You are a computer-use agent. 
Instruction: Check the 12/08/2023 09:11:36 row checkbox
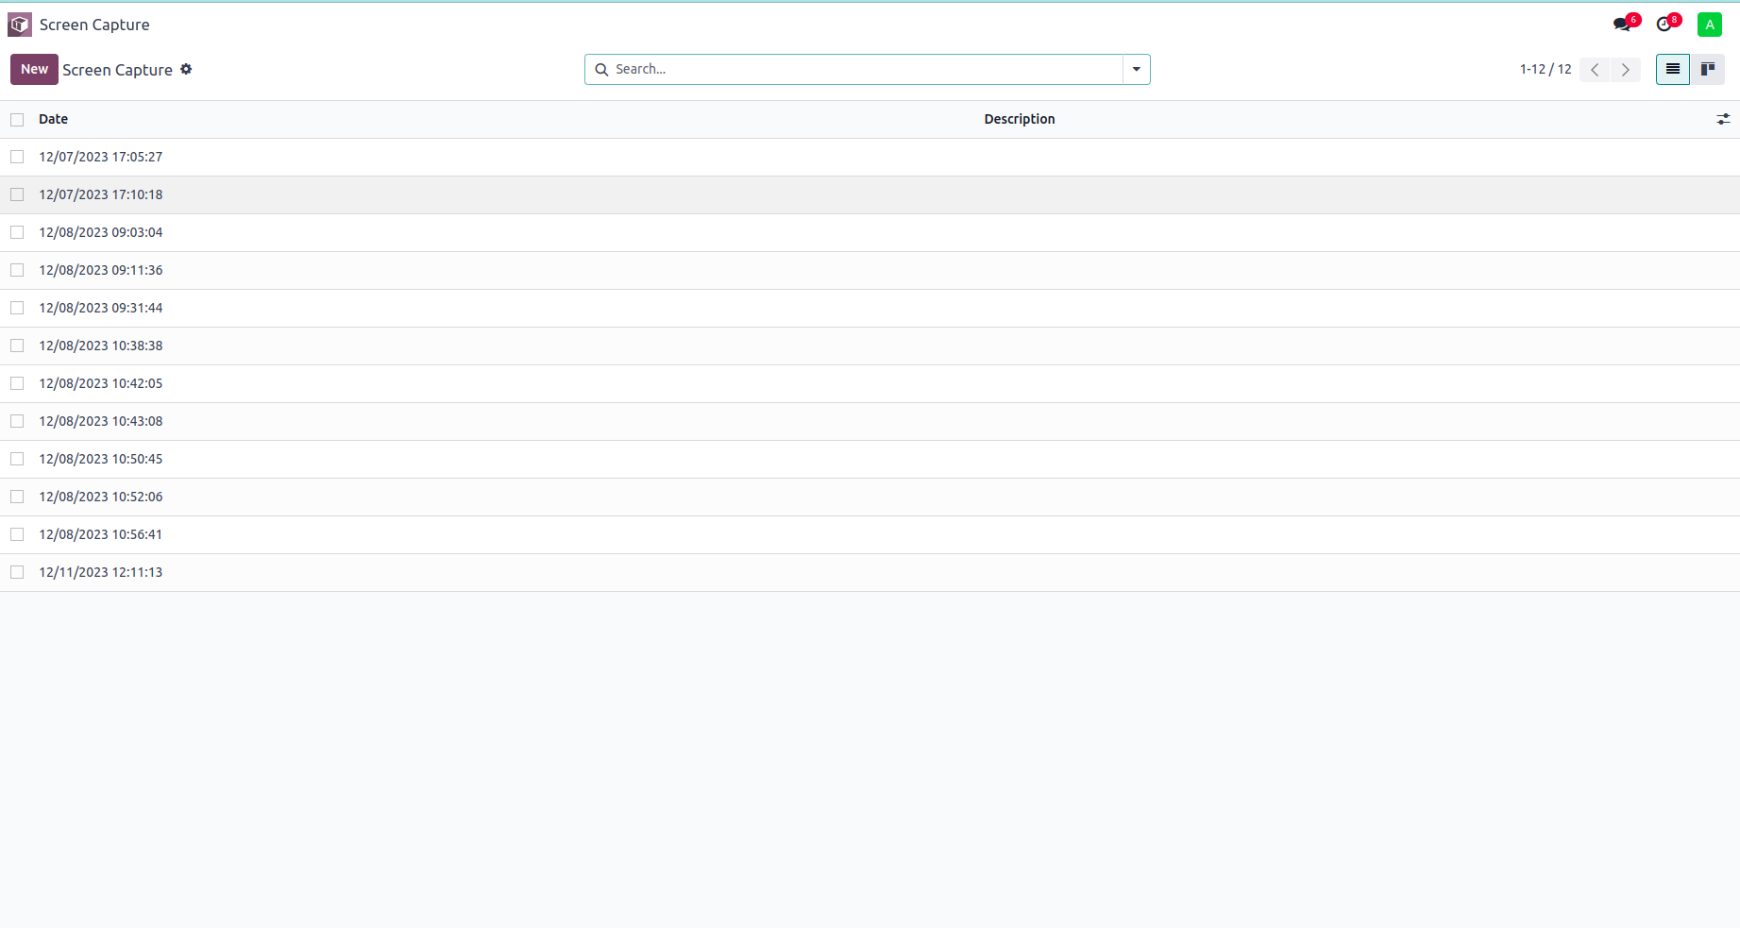tap(17, 270)
